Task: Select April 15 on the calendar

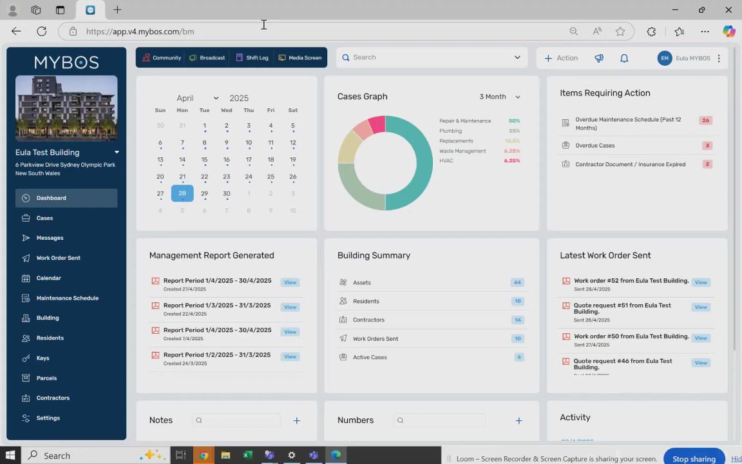Action: pyautogui.click(x=204, y=160)
